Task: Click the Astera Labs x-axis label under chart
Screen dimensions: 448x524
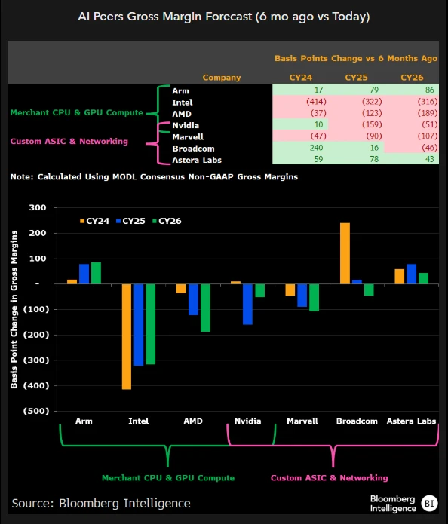Action: point(411,421)
